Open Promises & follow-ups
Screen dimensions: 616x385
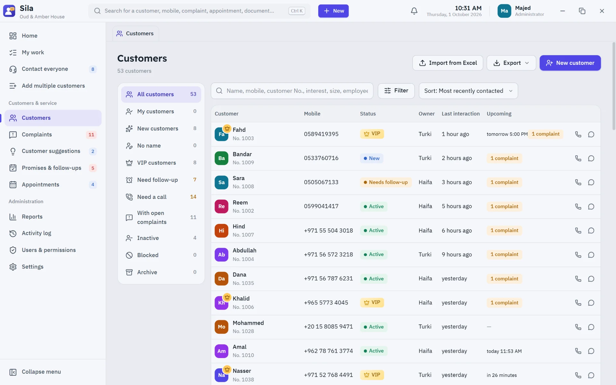[53, 168]
